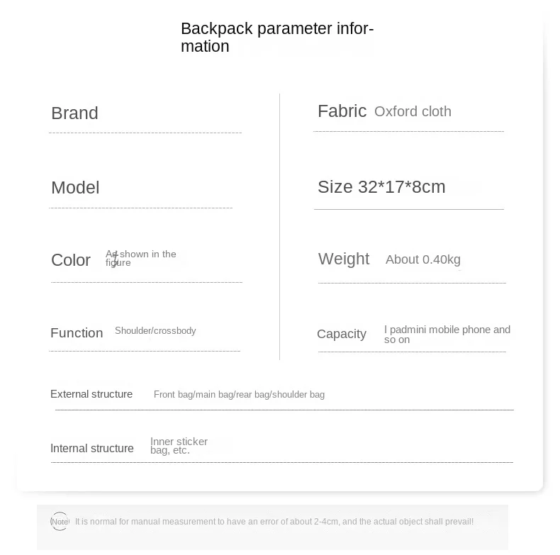Click the manual measurement error note text

[274, 522]
